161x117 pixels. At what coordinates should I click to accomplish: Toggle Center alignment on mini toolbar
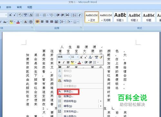click(x=68, y=62)
